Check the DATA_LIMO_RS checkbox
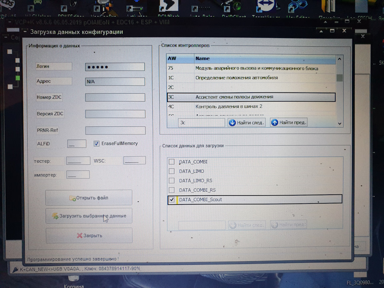The height and width of the screenshot is (288, 384). (172, 180)
